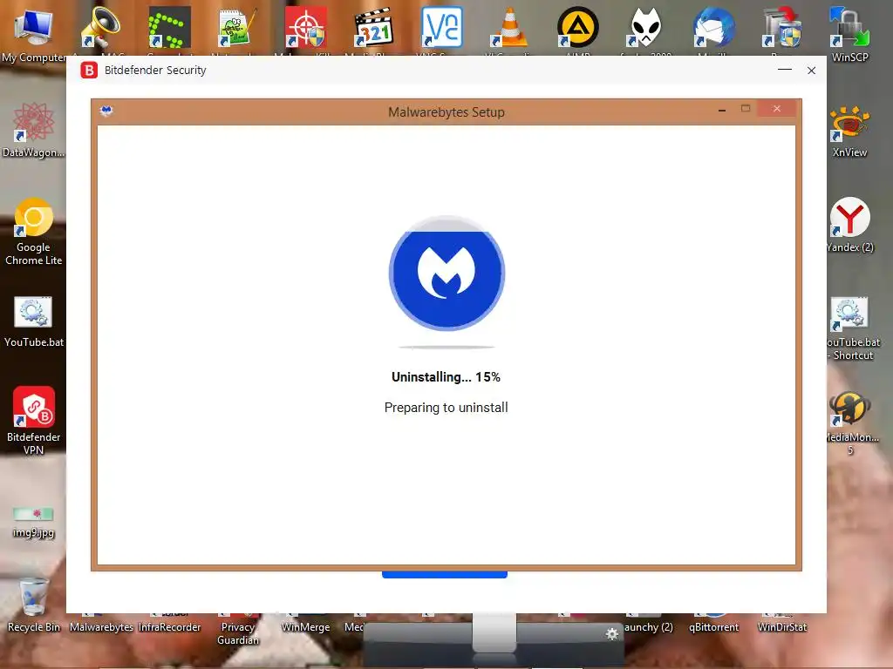This screenshot has height=669, width=893.
Task: Click the large Malwarebytes logo
Action: [x=446, y=273]
